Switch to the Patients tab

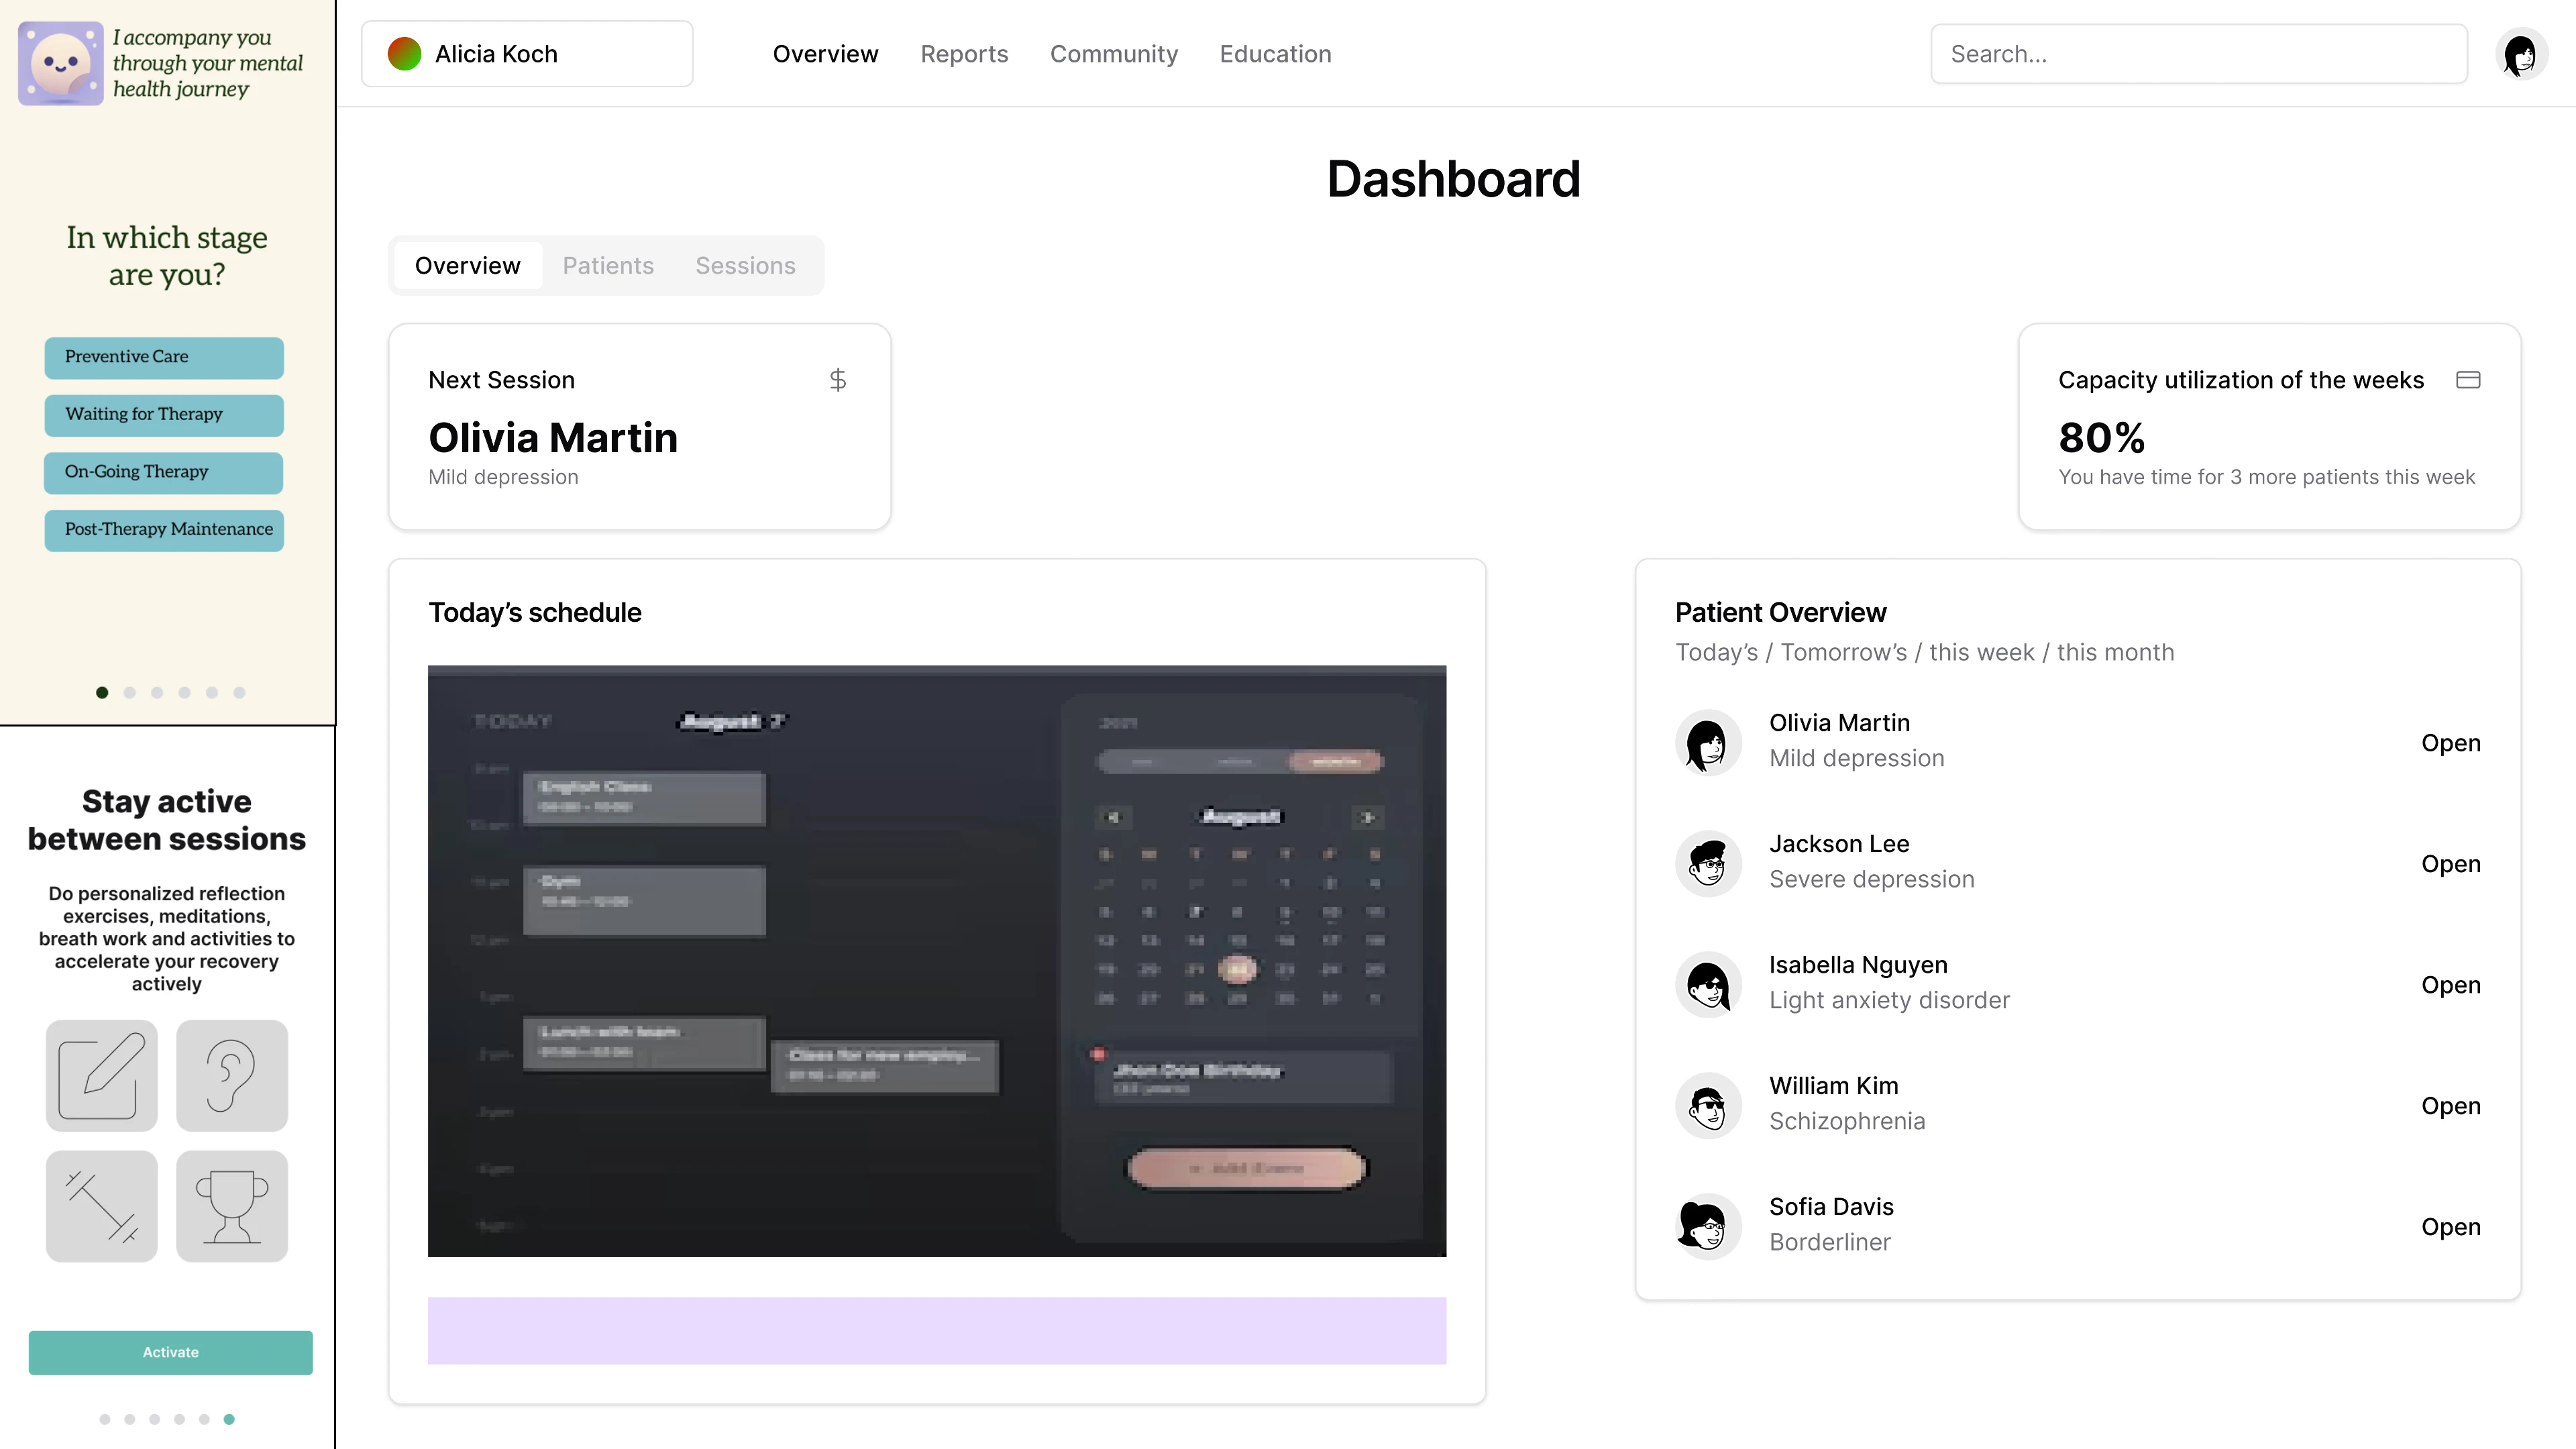pyautogui.click(x=607, y=265)
